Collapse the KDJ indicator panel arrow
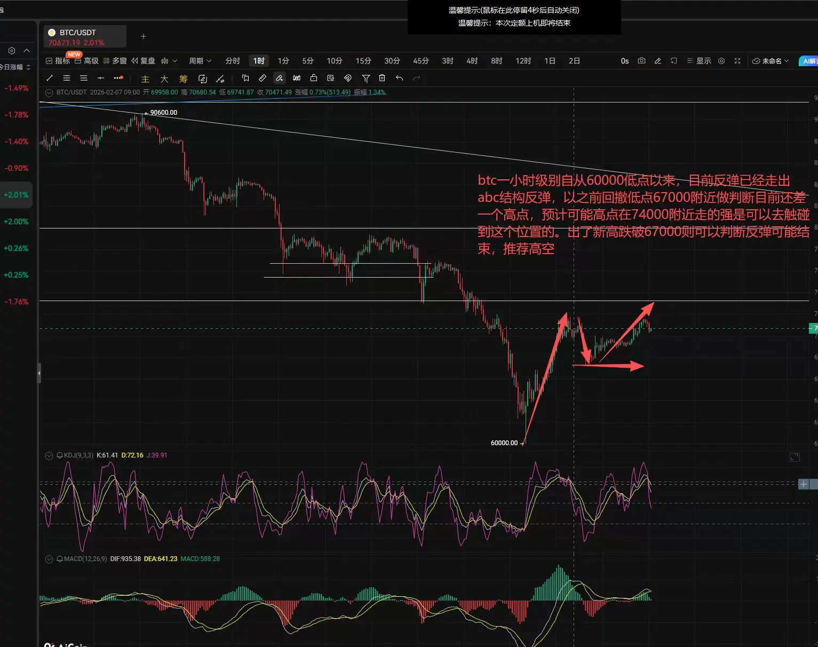Image resolution: width=818 pixels, height=647 pixels. [x=50, y=455]
